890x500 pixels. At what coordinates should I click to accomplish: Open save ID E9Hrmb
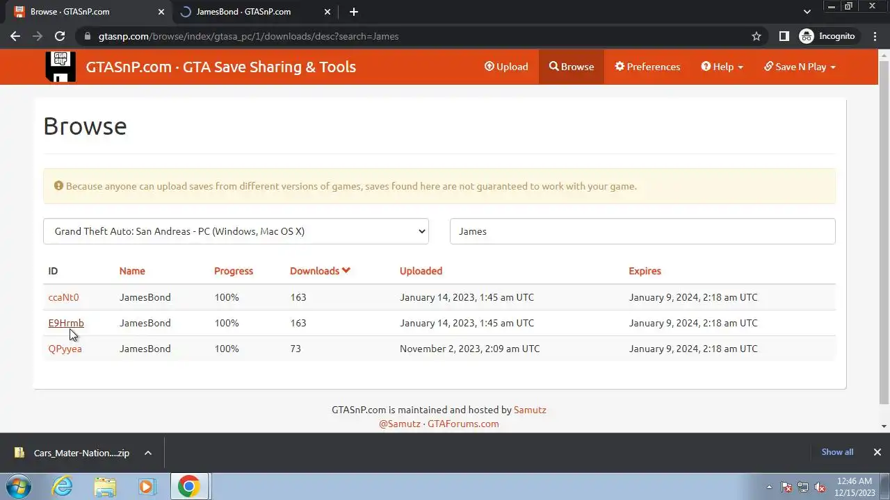point(66,323)
